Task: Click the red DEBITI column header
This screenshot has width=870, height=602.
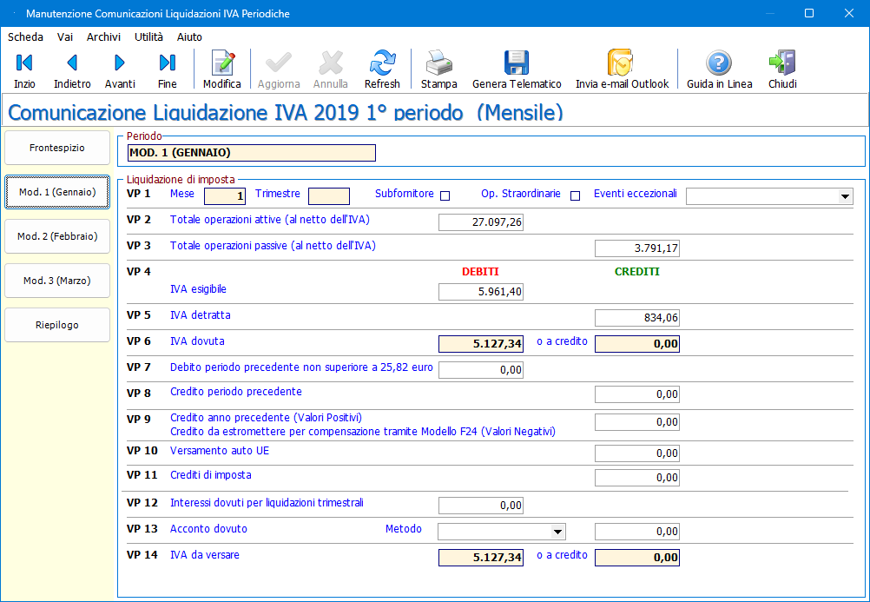Action: tap(480, 272)
